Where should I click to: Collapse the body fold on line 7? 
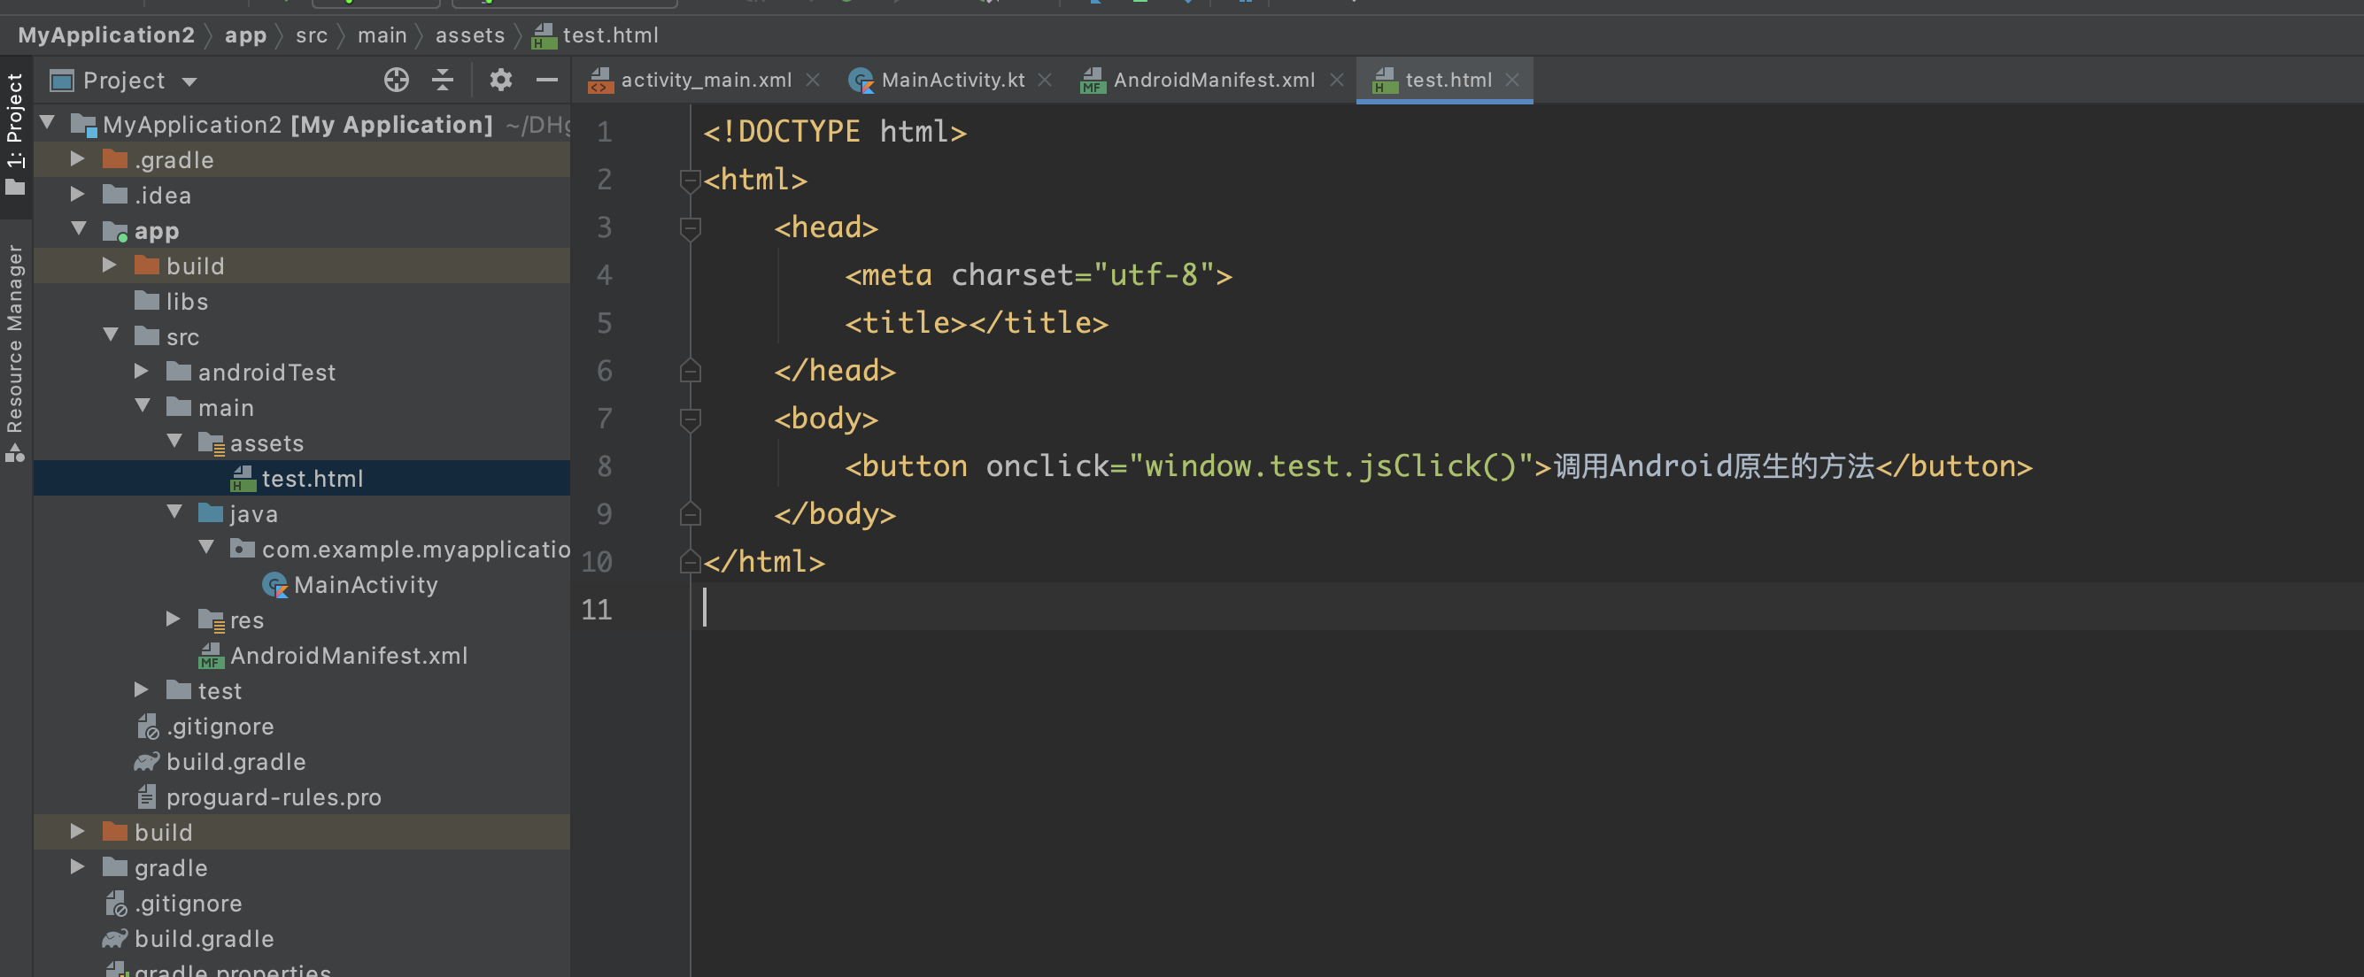coord(690,419)
